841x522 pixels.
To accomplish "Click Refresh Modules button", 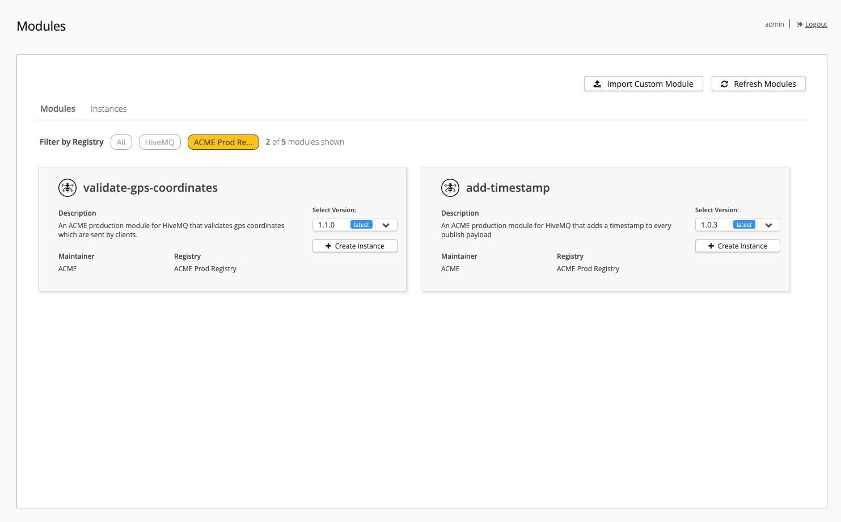I will (759, 84).
